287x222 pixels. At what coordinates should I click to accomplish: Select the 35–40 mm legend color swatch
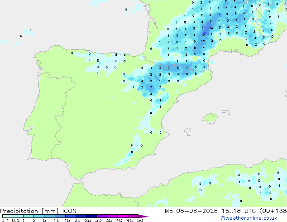(x=112, y=216)
